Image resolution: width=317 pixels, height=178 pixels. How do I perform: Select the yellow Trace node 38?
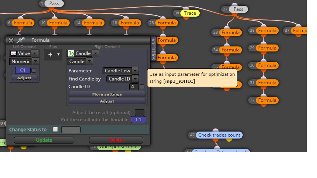point(190,13)
